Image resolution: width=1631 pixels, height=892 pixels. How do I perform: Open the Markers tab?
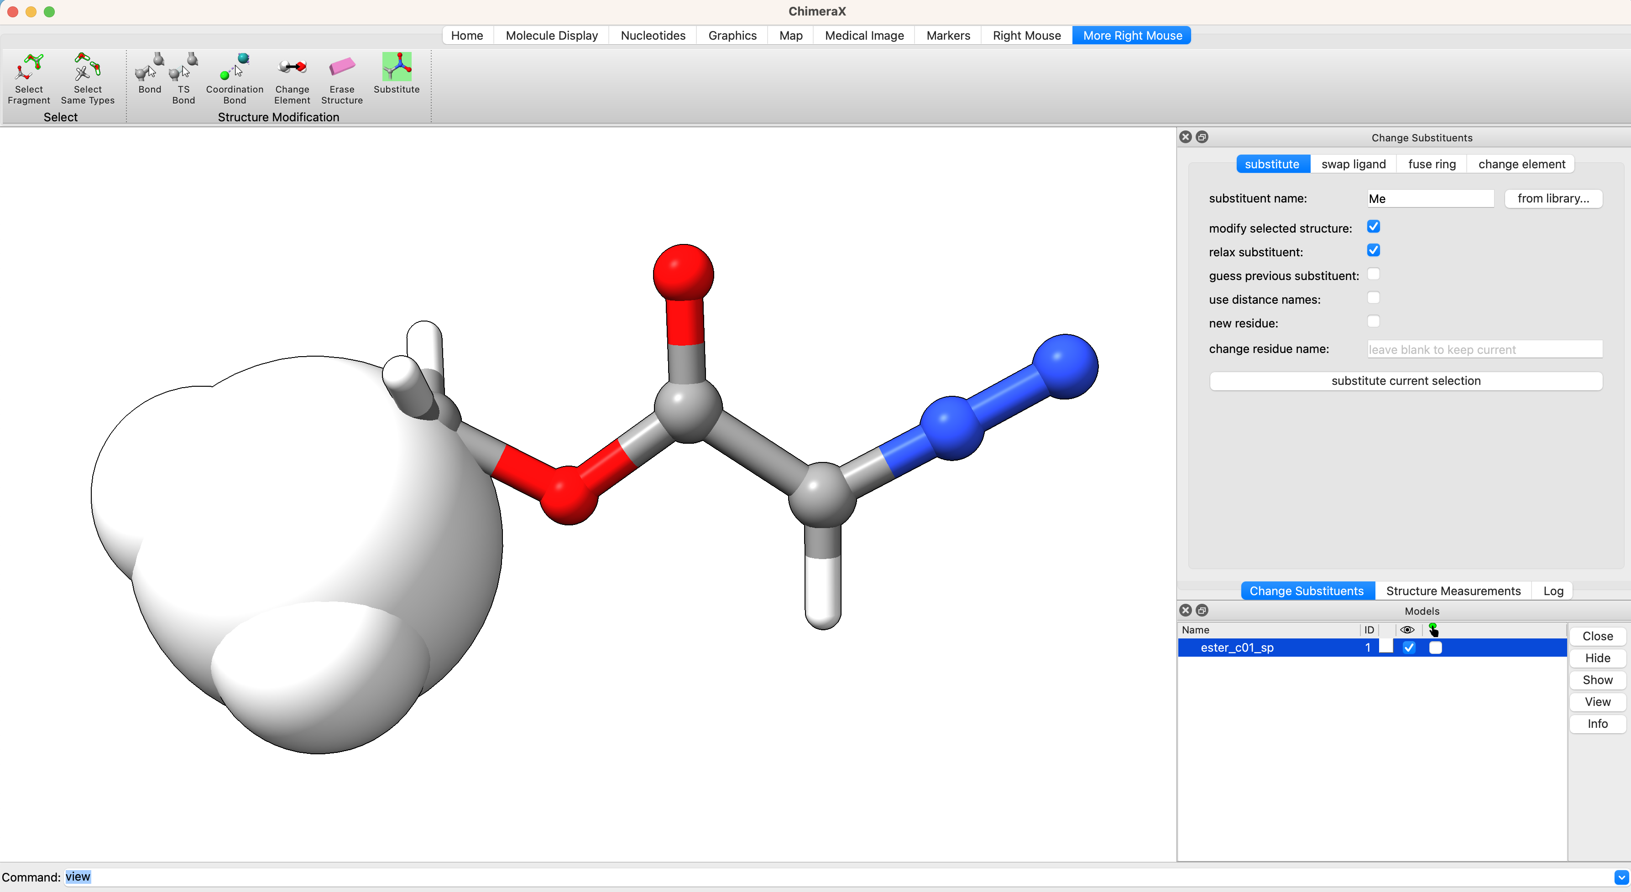pyautogui.click(x=948, y=36)
